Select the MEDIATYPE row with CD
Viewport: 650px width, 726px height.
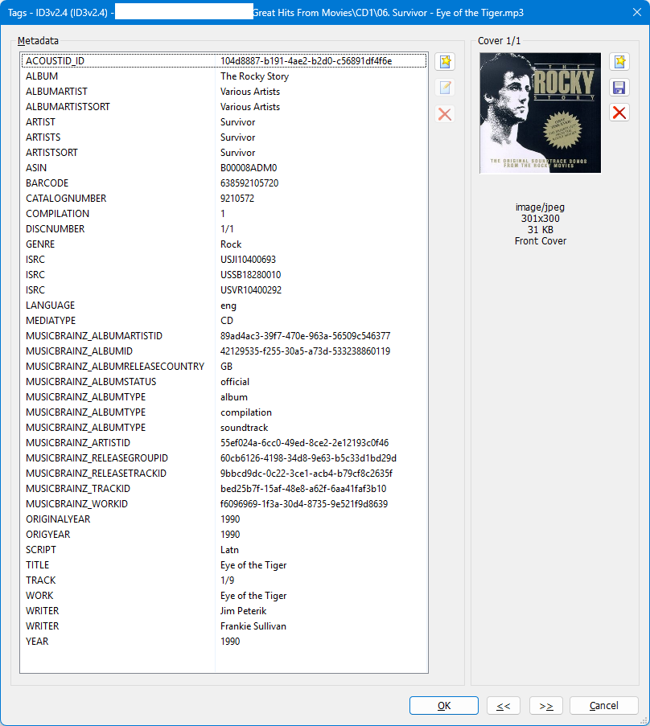(224, 321)
